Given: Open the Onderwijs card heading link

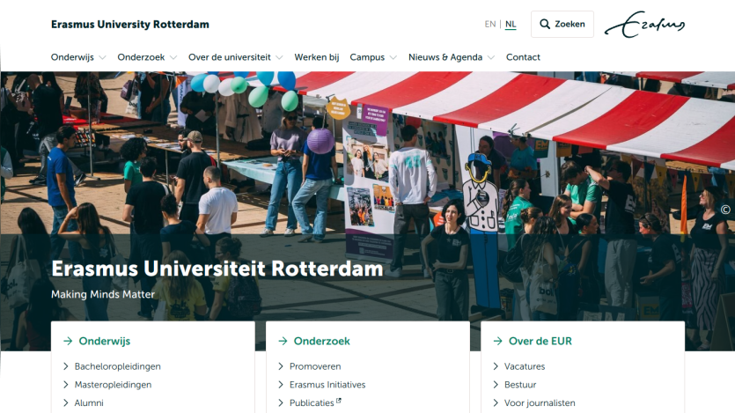Looking at the screenshot, I should pos(105,341).
